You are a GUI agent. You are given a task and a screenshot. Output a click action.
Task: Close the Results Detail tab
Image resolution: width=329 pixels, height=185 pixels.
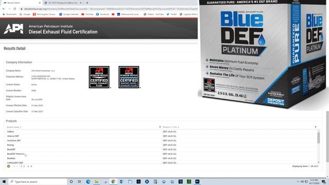click(x=40, y=3)
